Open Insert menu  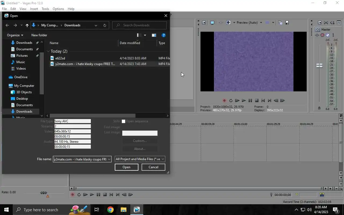point(34,9)
